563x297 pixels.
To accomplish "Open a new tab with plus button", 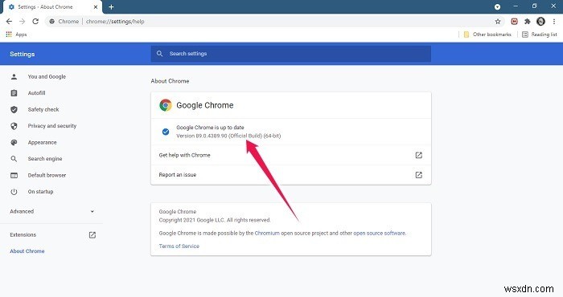I will click(111, 6).
